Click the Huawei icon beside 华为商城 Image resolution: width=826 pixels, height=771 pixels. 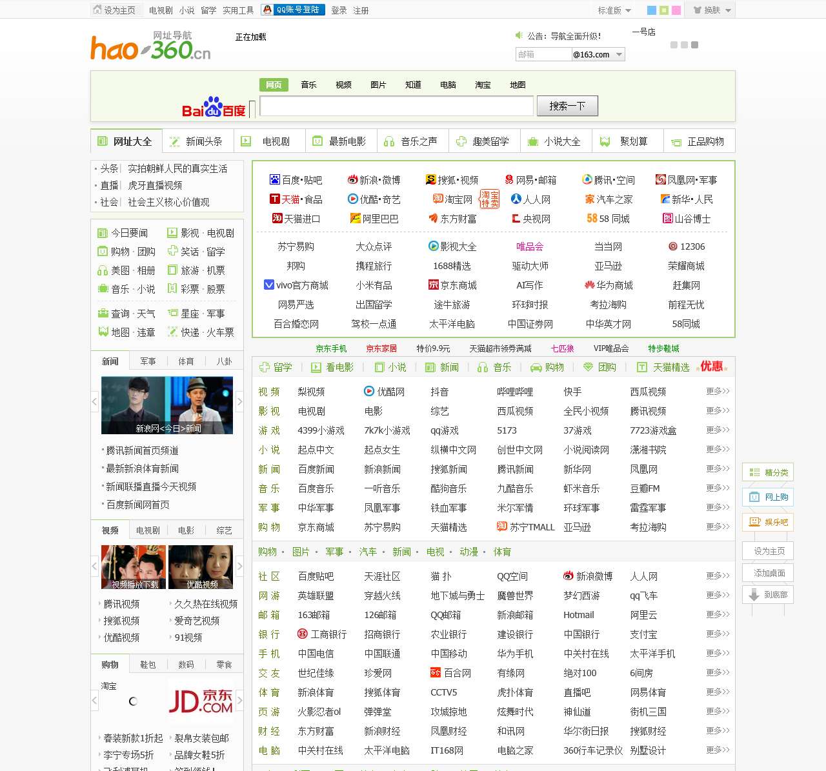point(589,285)
